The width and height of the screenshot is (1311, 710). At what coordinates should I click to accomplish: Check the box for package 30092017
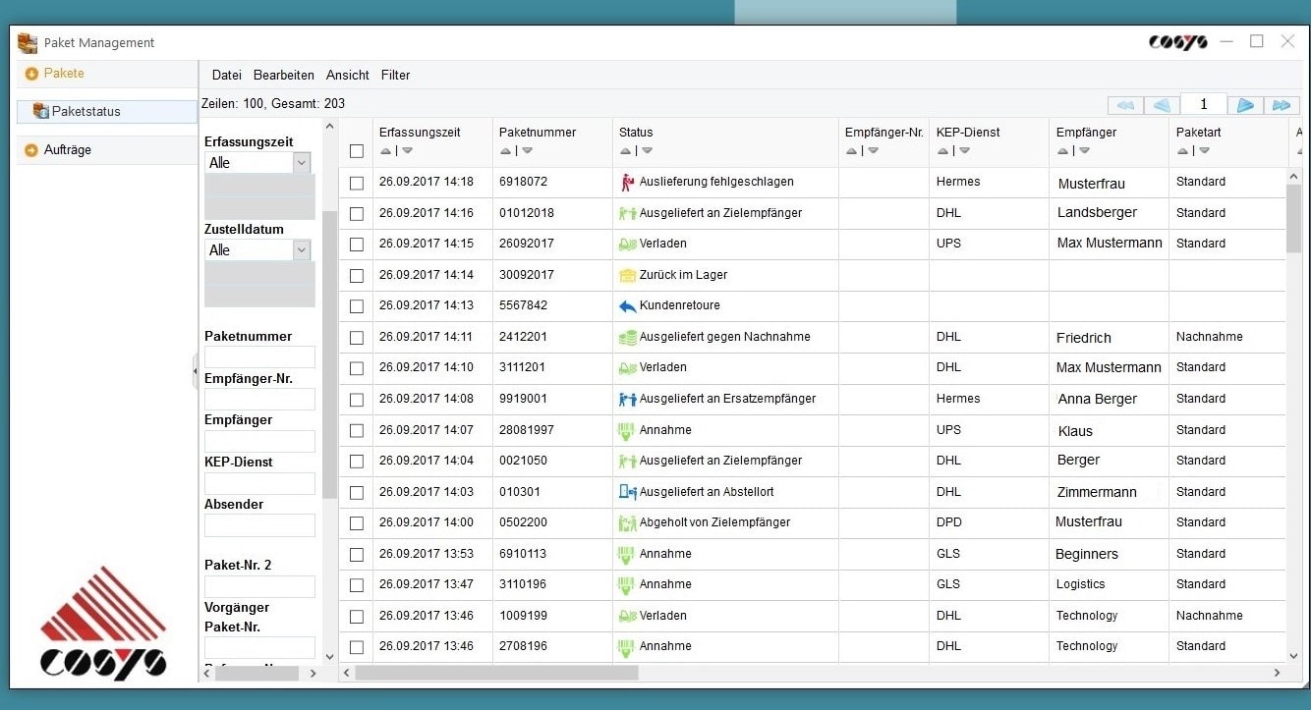point(357,276)
